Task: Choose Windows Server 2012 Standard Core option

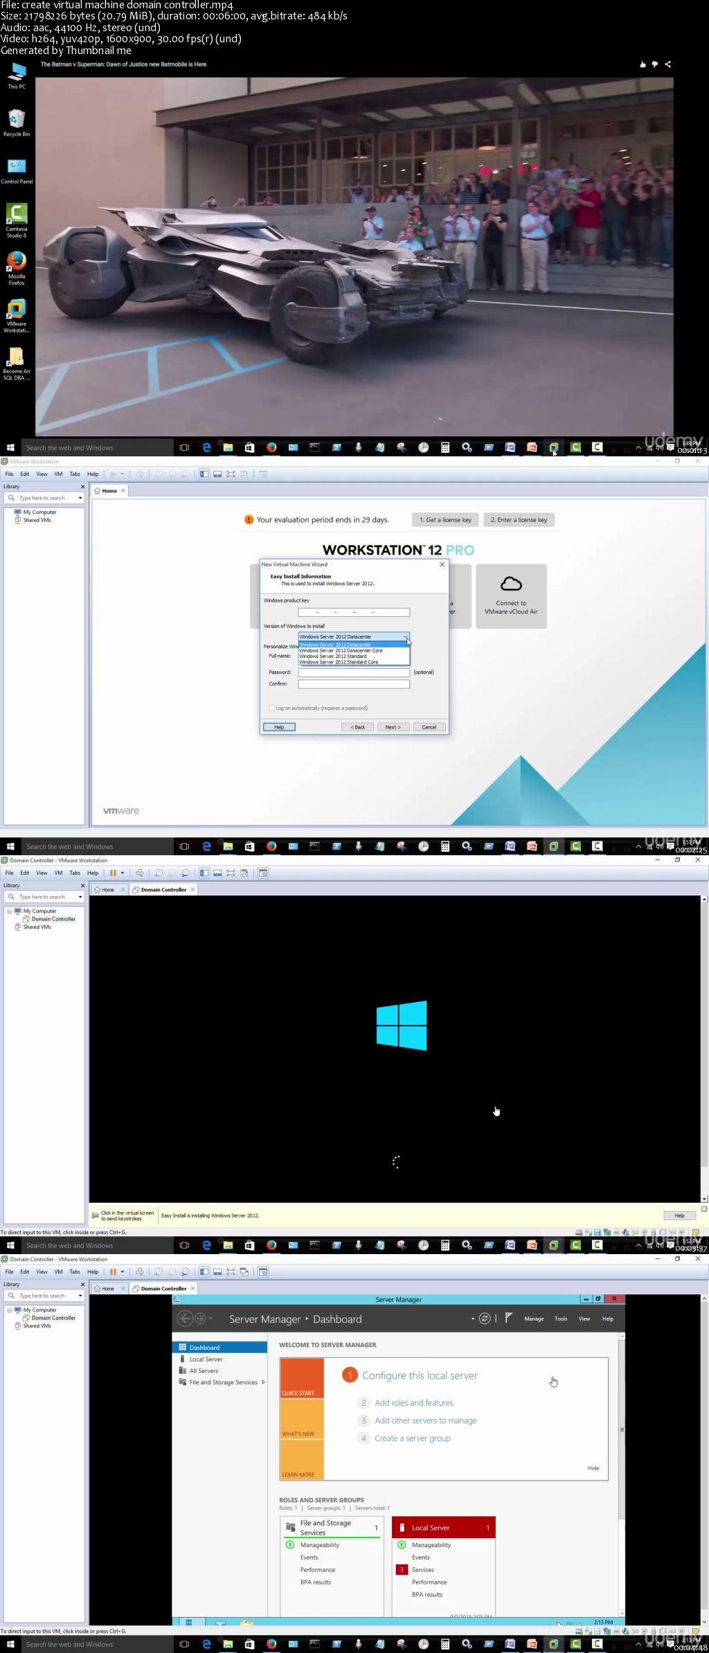Action: [339, 662]
